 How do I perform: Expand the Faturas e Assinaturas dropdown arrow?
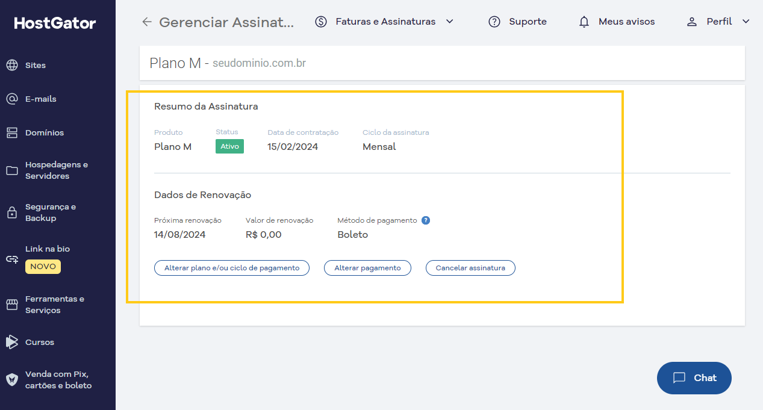[x=449, y=21]
